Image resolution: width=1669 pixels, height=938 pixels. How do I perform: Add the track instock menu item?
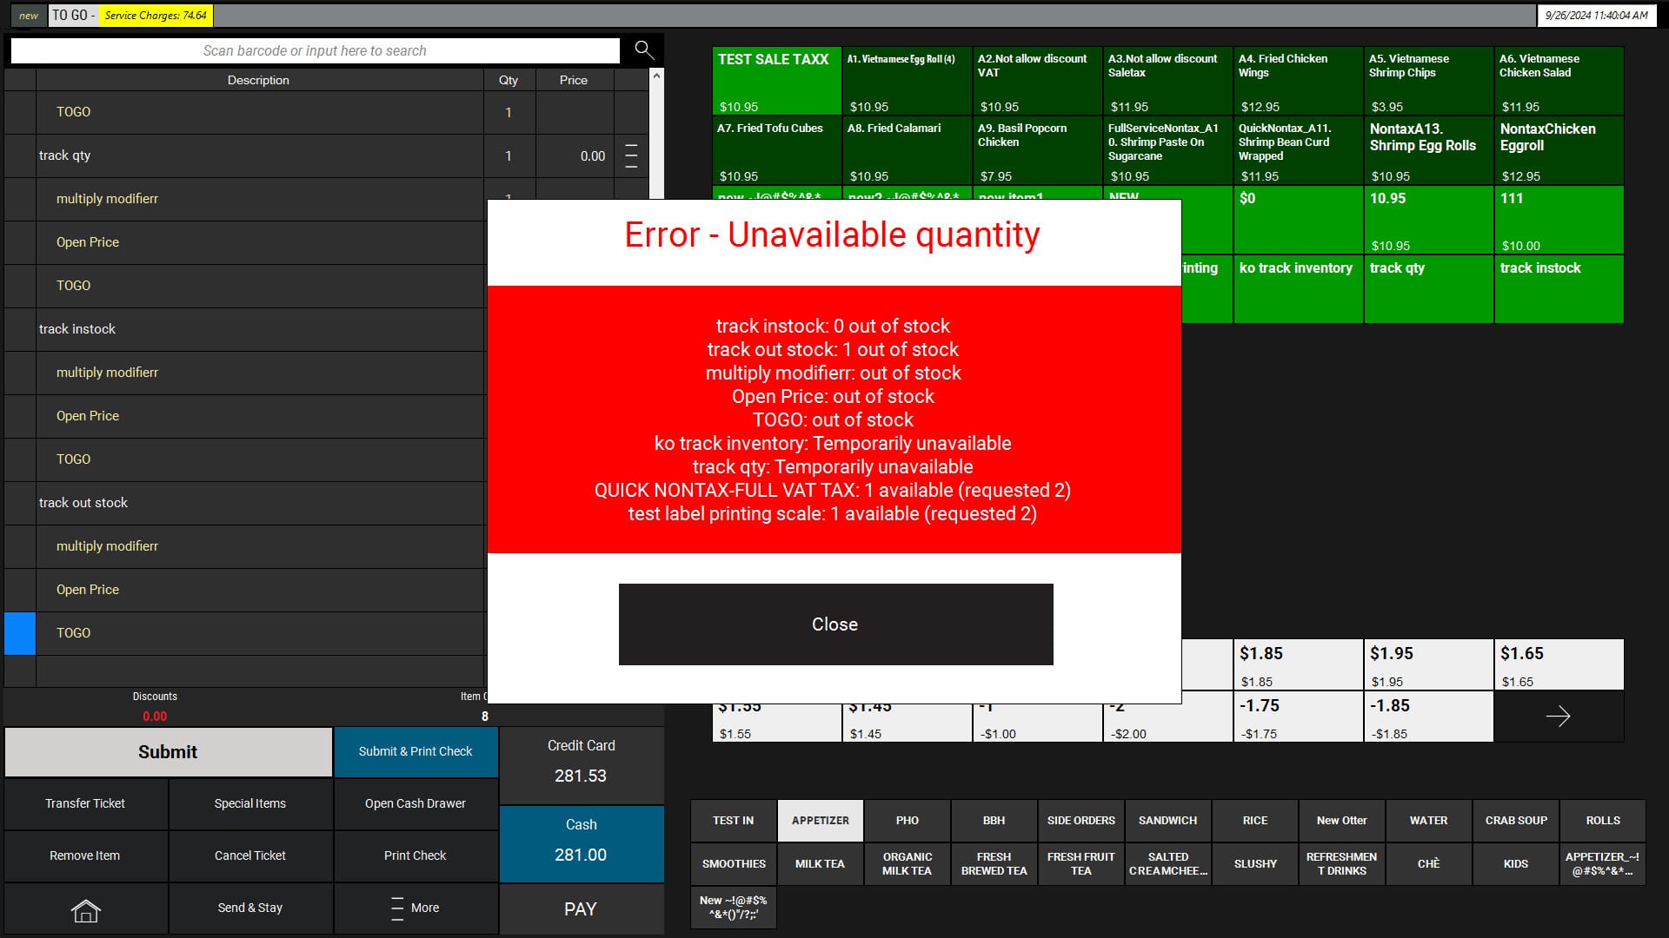(x=1558, y=288)
